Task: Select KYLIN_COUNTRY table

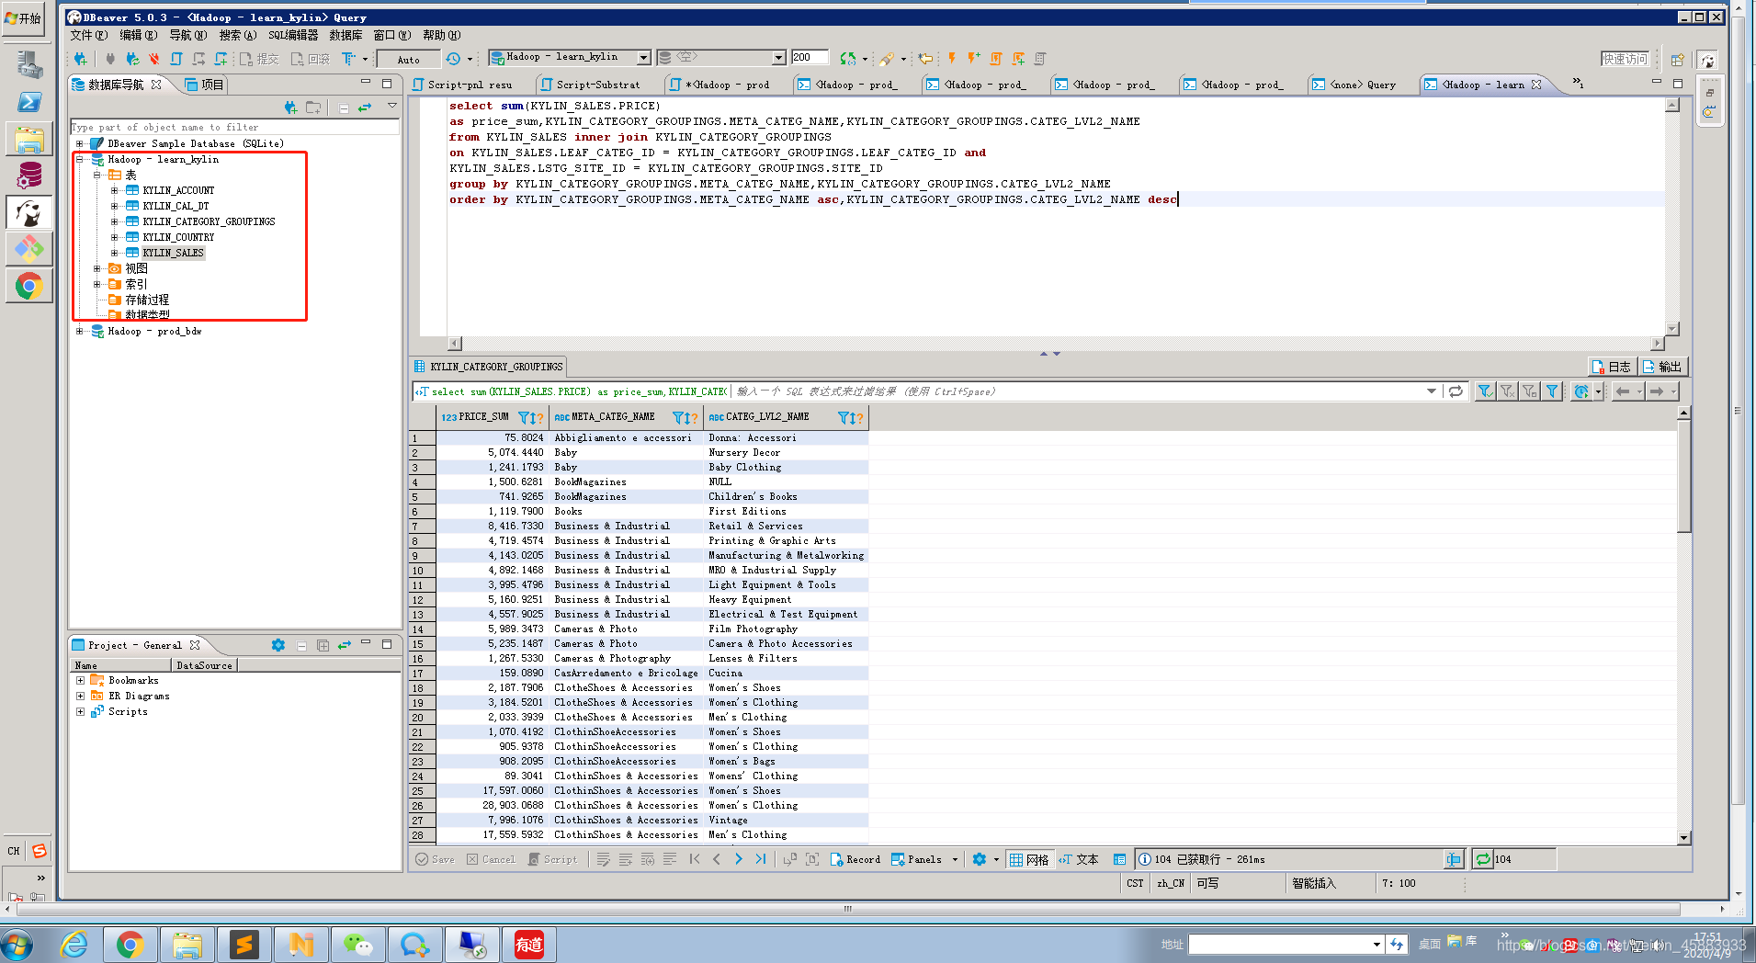Action: pos(178,237)
